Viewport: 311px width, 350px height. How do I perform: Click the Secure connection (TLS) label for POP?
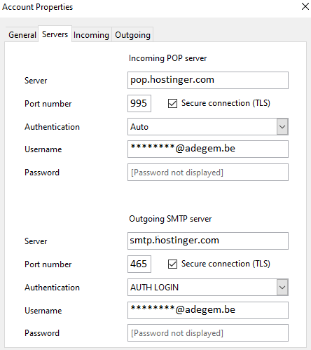click(x=226, y=103)
